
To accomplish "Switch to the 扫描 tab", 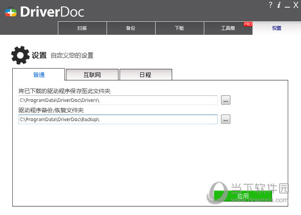I will 82,28.
